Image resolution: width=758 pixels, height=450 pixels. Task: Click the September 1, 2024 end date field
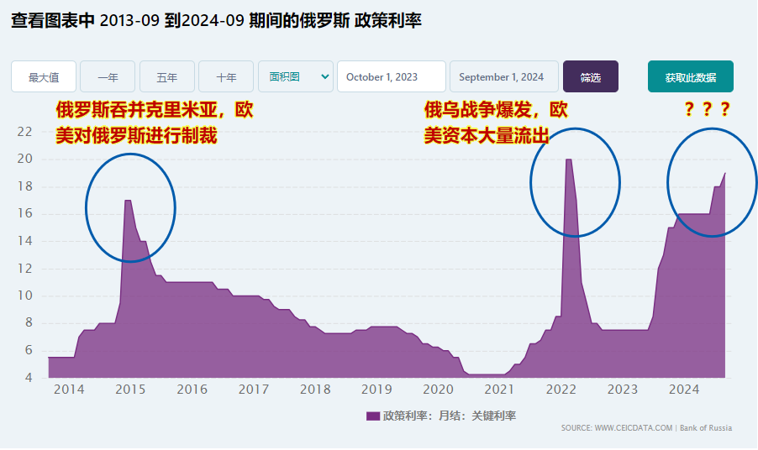[504, 77]
